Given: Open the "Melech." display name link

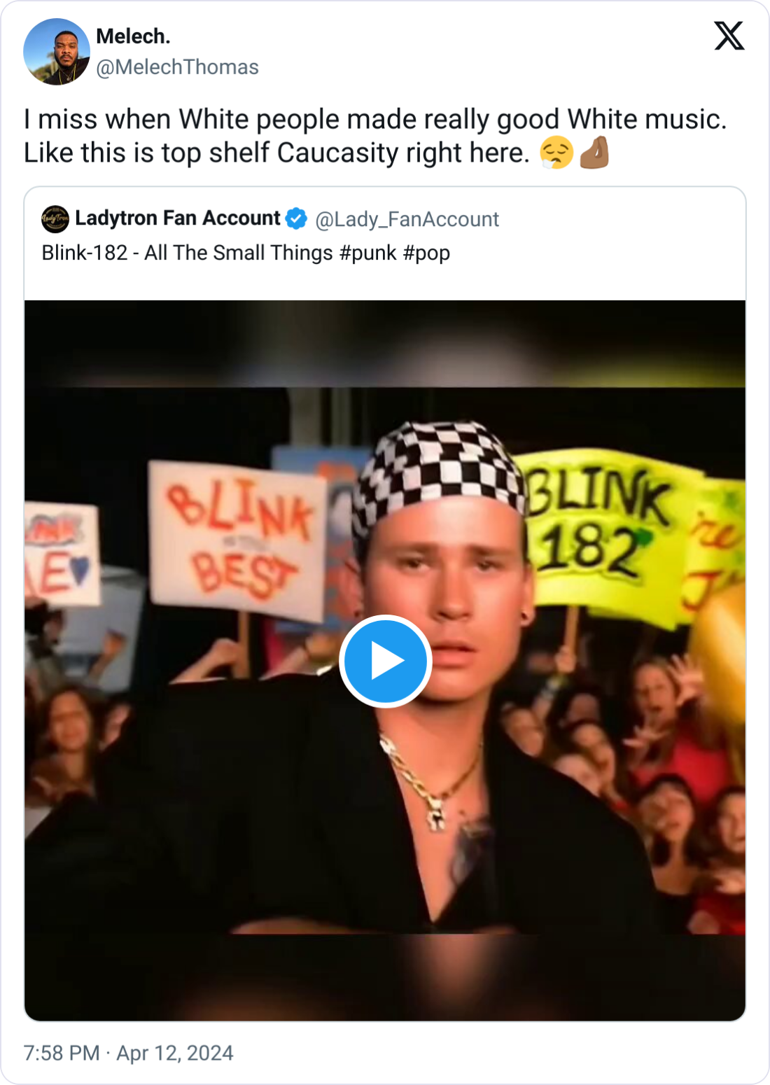Looking at the screenshot, I should pos(133,36).
